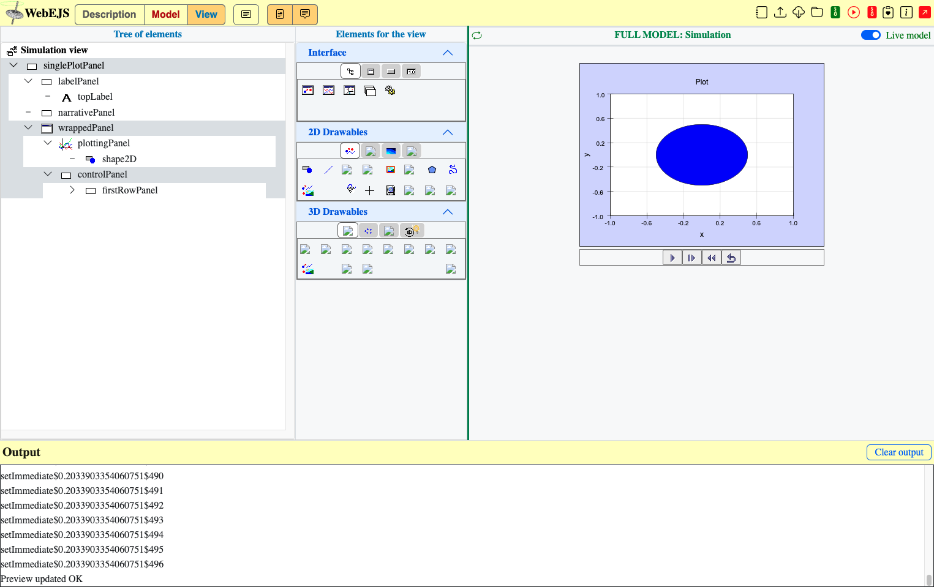The image size is (934, 587).
Task: Select the numeric field '1.0' Interface subtab
Action: tap(412, 72)
